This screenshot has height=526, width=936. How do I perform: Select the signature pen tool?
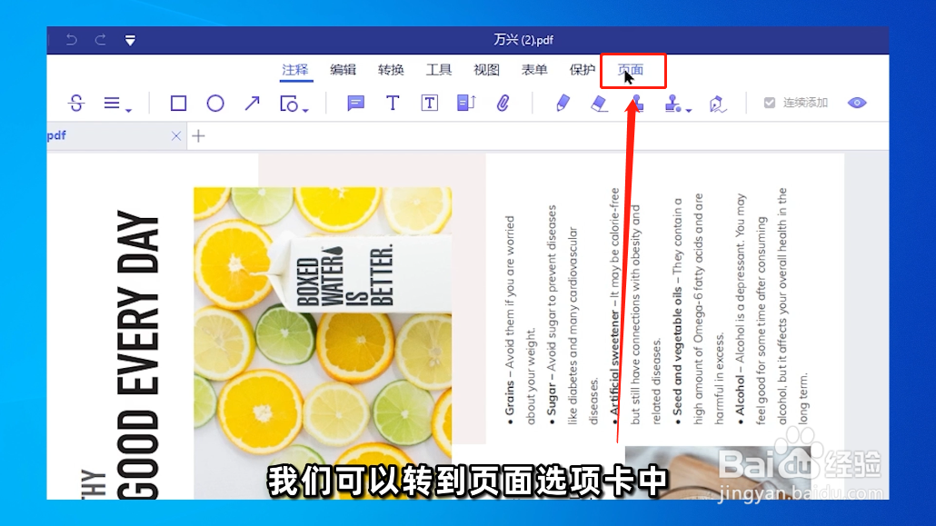coord(718,103)
